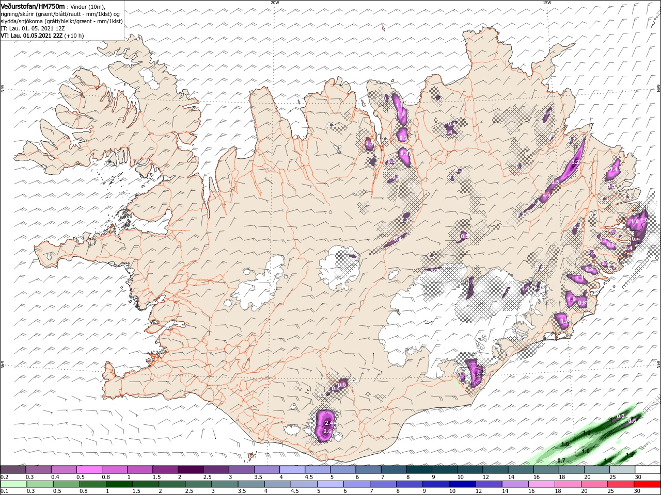Click the palest green swatch starting the rain scale

(13, 484)
